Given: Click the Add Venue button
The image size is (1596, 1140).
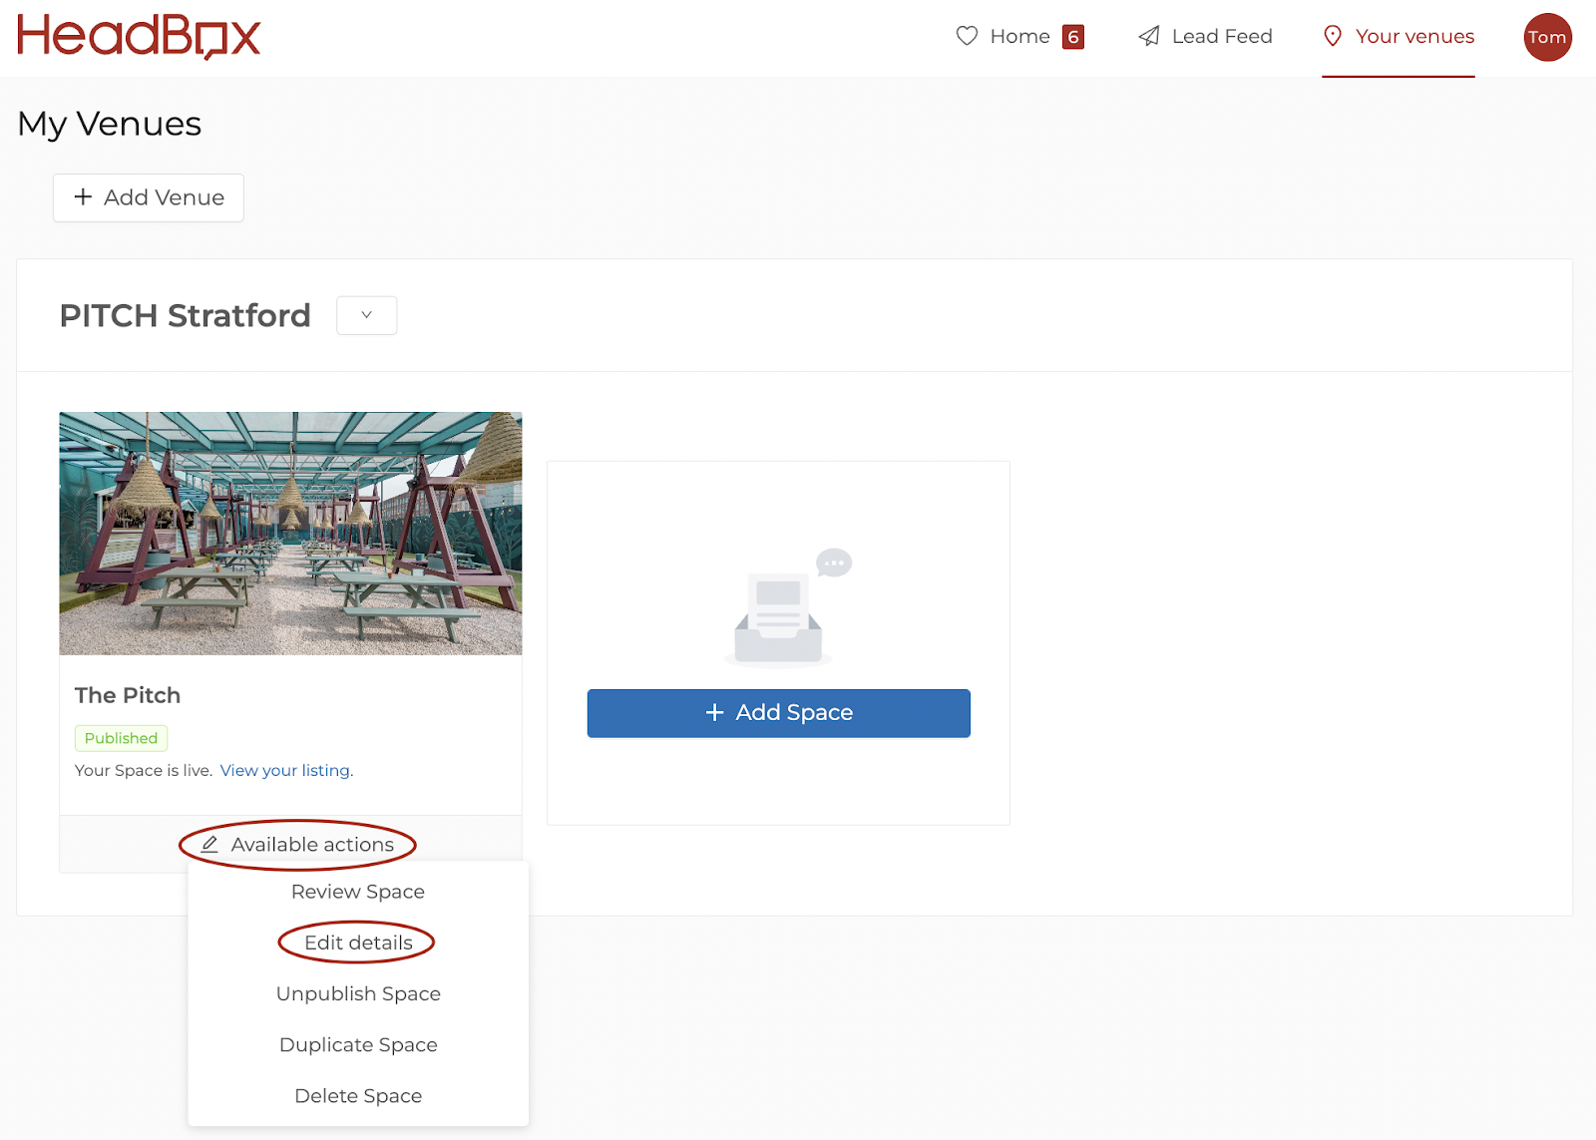Looking at the screenshot, I should (x=149, y=197).
